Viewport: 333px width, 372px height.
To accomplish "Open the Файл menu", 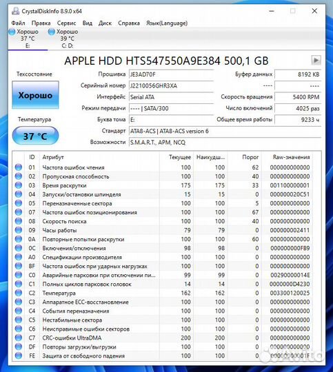I will click(18, 23).
